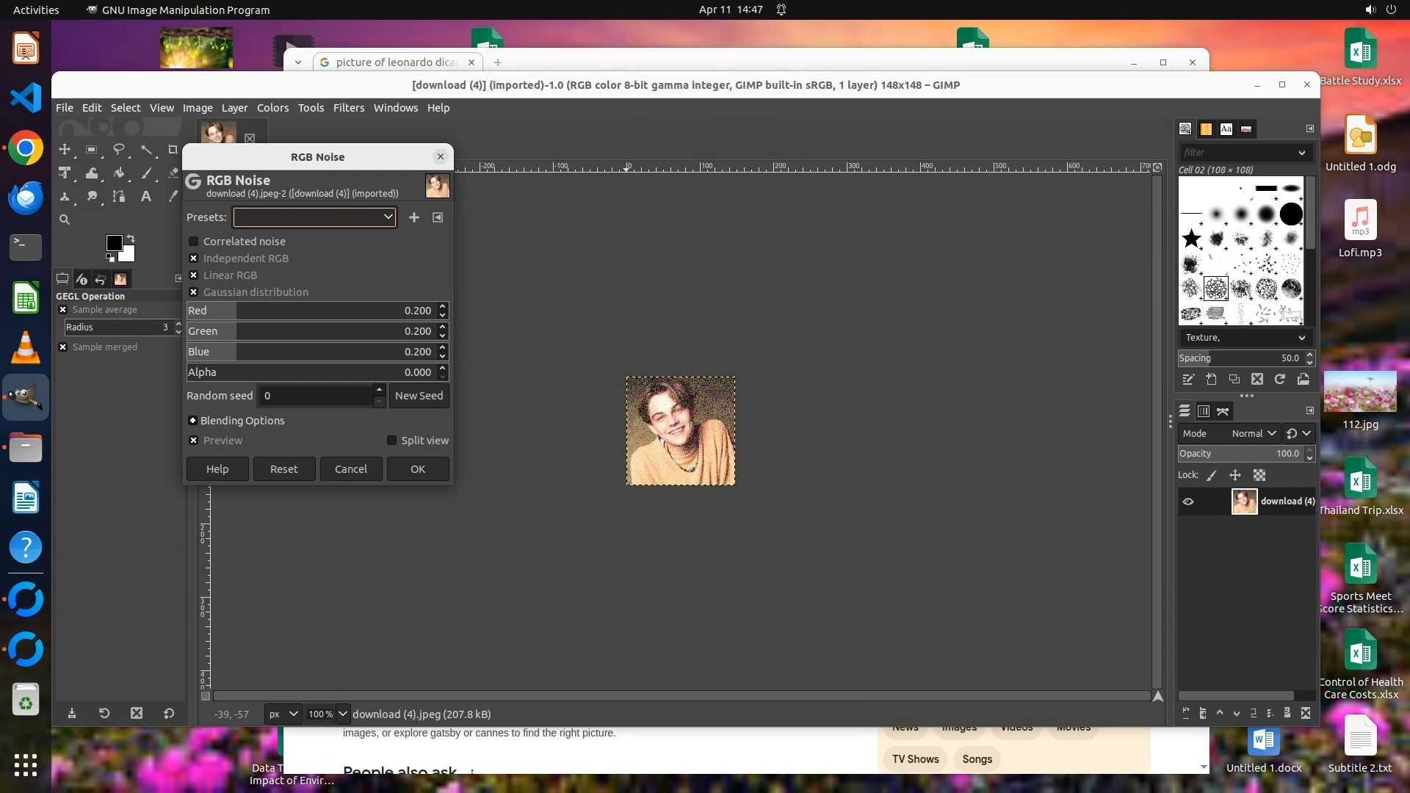Screen dimensions: 1410x793
Task: Open the Filters menu
Action: (x=348, y=108)
